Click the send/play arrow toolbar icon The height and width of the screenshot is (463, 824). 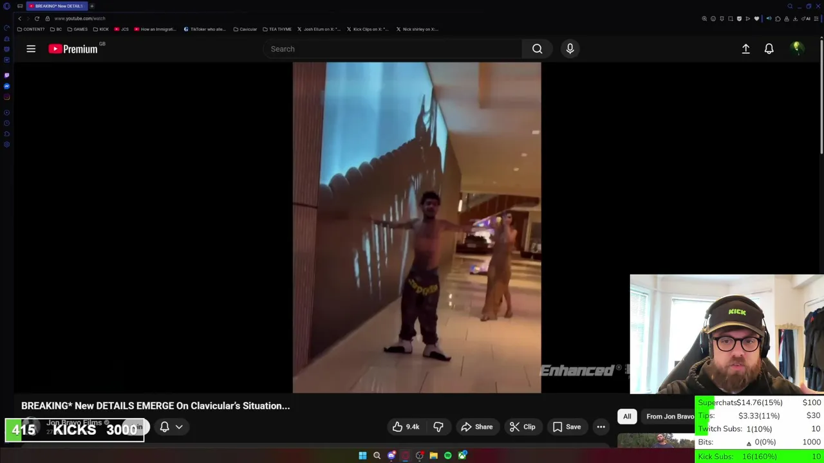click(x=748, y=19)
